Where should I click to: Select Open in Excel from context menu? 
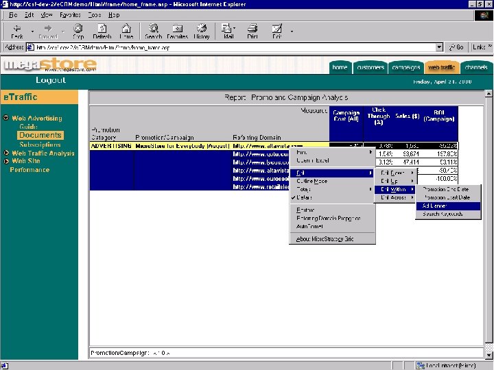click(x=332, y=160)
